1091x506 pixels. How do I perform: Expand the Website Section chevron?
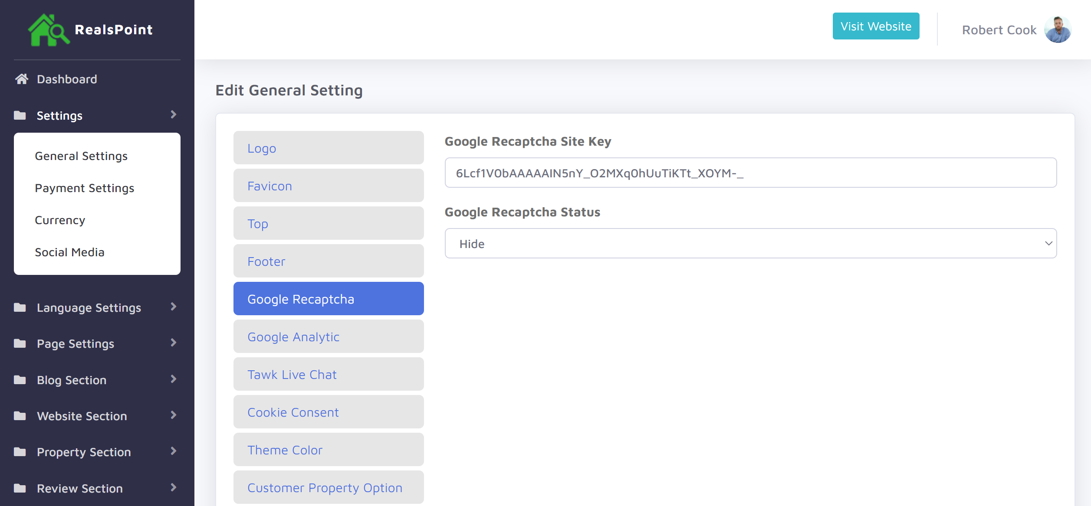tap(174, 415)
